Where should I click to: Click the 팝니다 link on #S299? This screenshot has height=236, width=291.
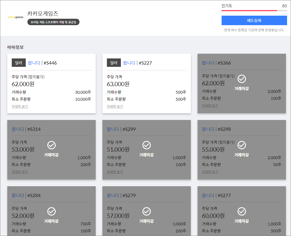[x=113, y=129]
